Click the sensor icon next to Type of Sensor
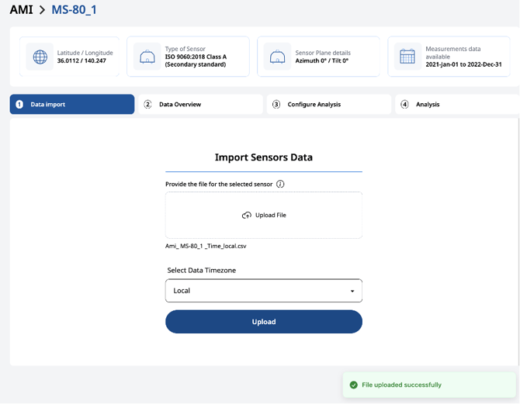The image size is (520, 404). click(147, 57)
